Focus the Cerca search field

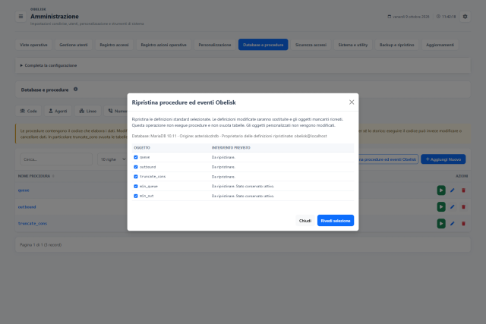click(56, 159)
